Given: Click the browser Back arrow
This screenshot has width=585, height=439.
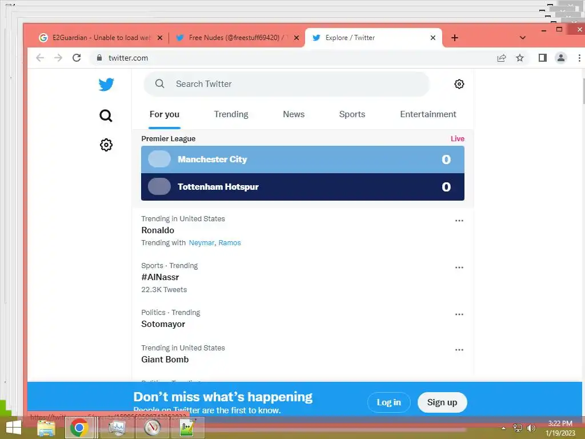Looking at the screenshot, I should click(x=40, y=58).
